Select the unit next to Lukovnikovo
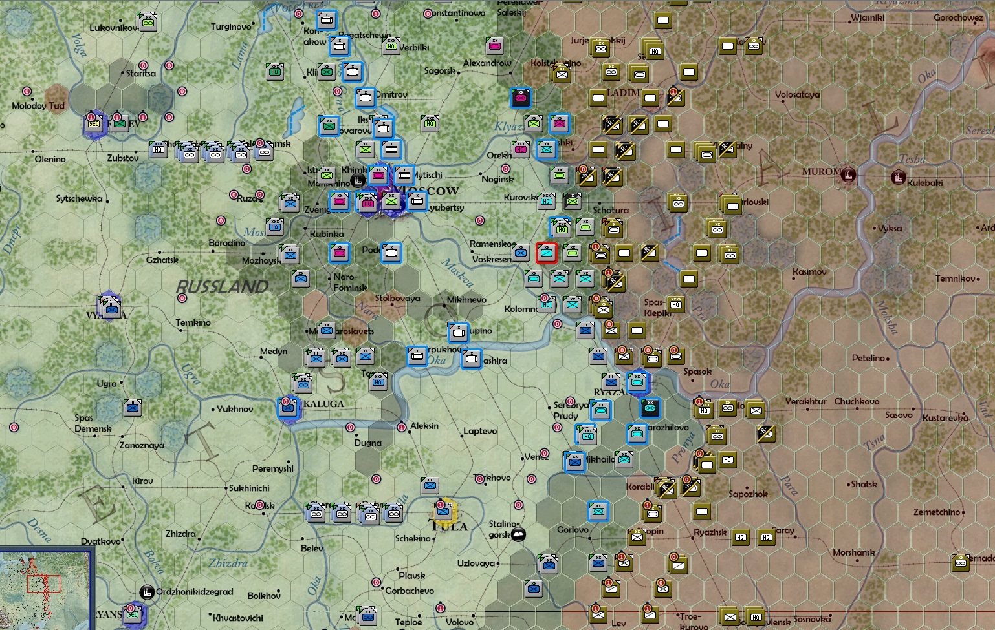 click(148, 22)
